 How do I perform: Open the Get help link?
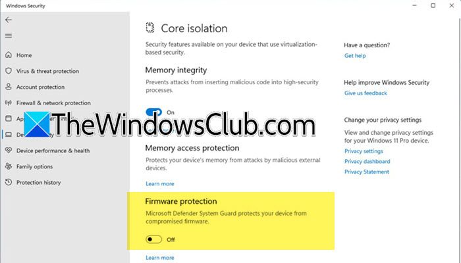point(355,56)
